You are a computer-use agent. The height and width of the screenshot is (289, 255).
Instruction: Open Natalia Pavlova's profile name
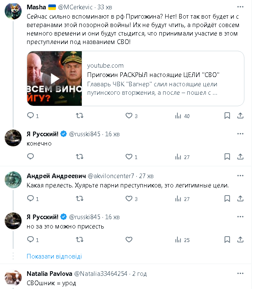coord(49,273)
